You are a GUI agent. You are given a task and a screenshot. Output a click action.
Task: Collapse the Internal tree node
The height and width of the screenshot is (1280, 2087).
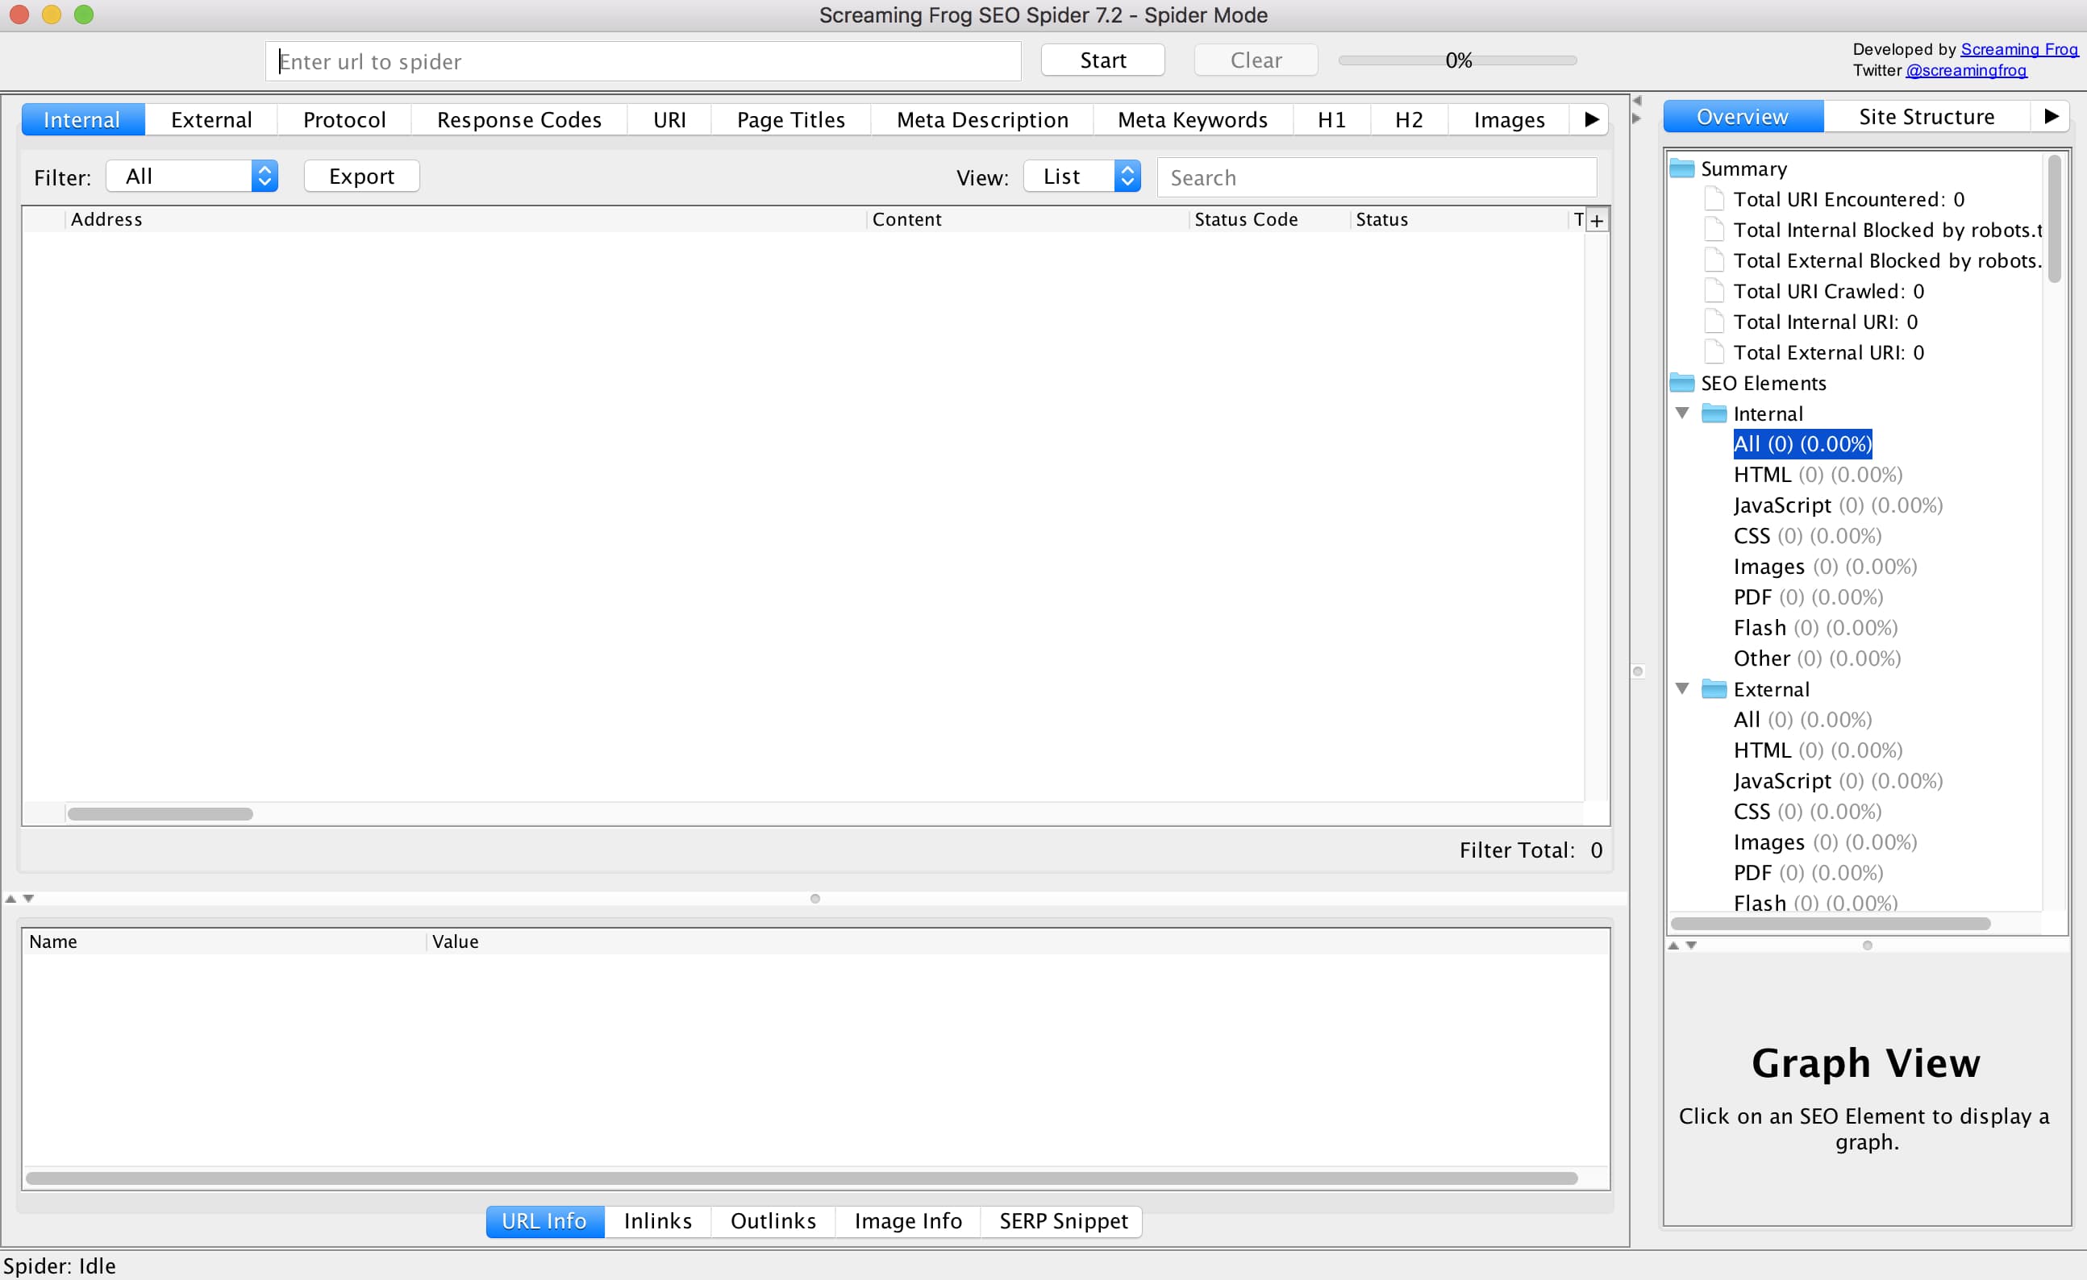point(1682,414)
